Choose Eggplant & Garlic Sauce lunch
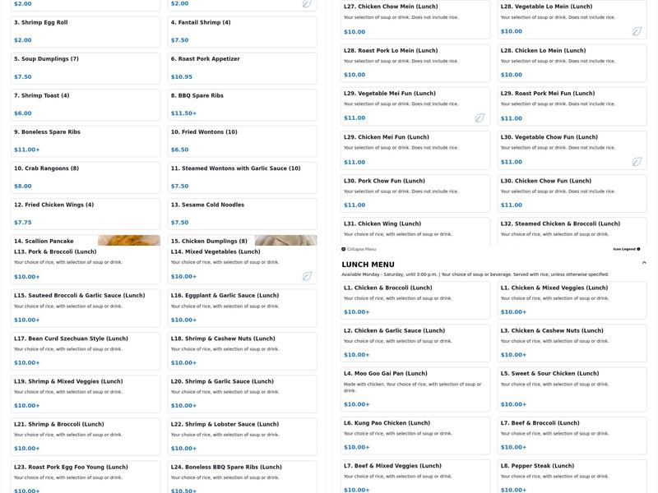 click(x=242, y=307)
